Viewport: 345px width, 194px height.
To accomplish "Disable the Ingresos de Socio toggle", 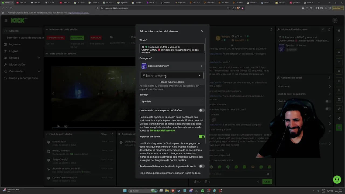I will 202,137.
